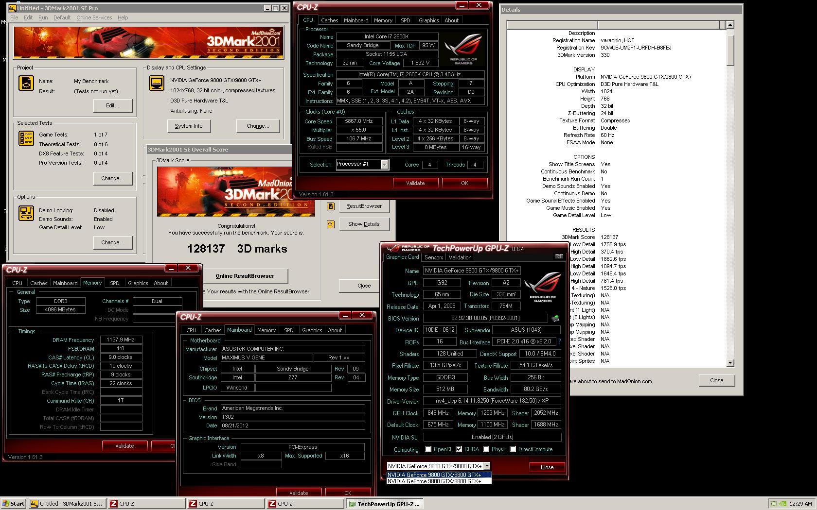Click the system tray icon left of NVIDIA

pyautogui.click(x=775, y=504)
